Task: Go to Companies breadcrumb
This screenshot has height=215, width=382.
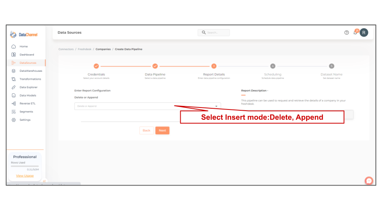Action: coord(103,49)
